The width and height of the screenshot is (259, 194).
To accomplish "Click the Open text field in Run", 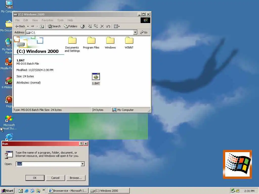I will pos(48,164).
